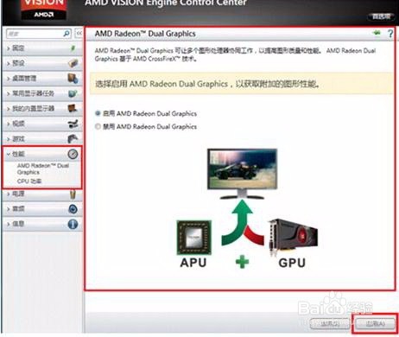Image resolution: width=399 pixels, height=337 pixels.
Task: Click the 视频 video camera icon
Action: tap(73, 124)
